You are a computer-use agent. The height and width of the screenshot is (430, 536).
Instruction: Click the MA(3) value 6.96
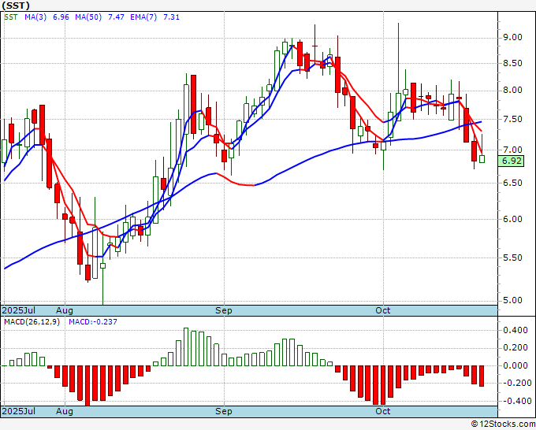click(61, 17)
